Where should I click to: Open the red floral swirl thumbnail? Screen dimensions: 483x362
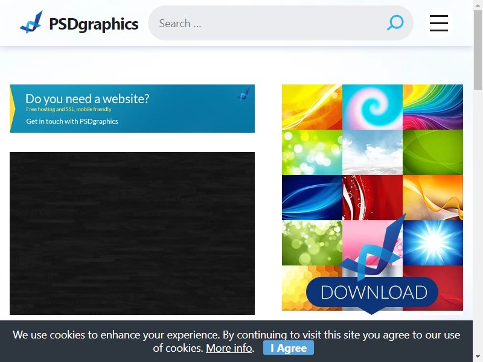(x=373, y=198)
